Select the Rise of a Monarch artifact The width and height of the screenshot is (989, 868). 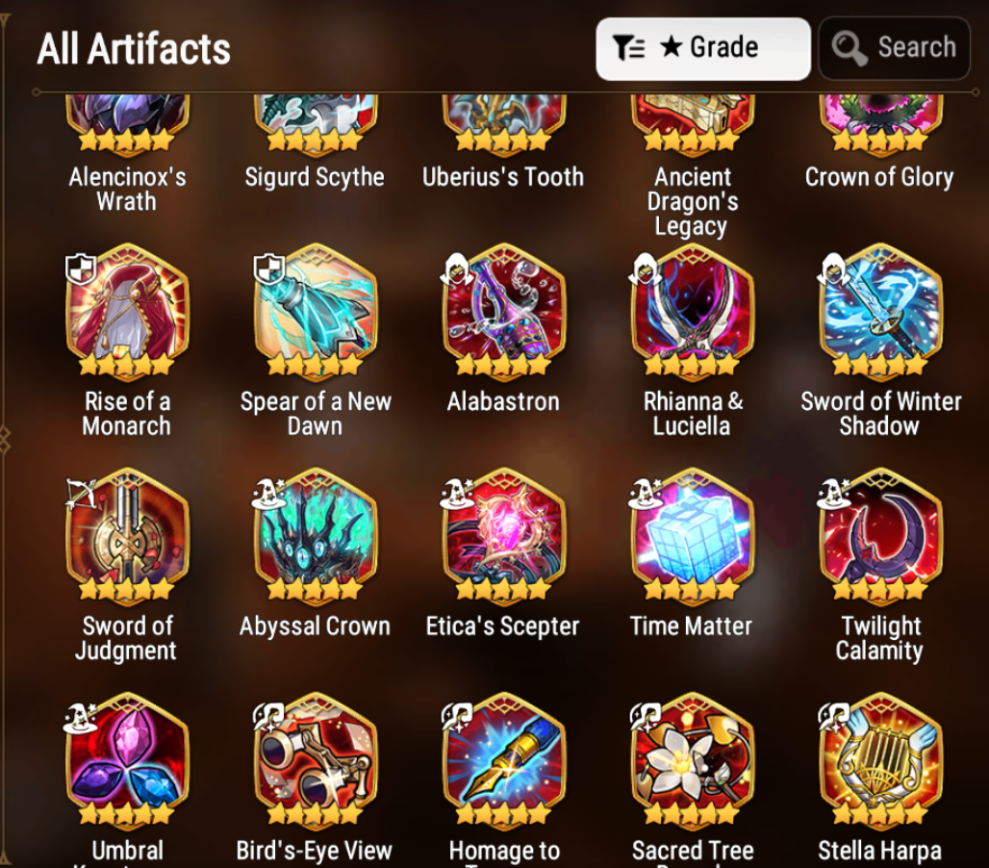click(x=127, y=312)
